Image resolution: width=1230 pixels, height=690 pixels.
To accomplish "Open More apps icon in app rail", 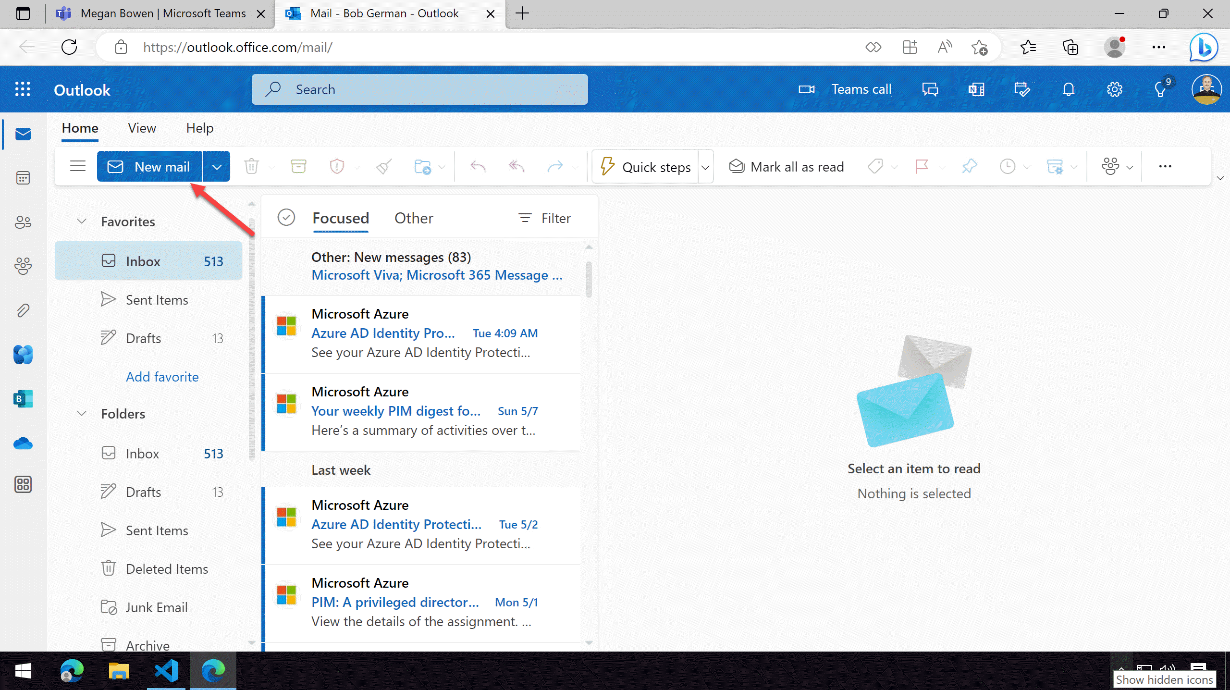I will (x=23, y=484).
